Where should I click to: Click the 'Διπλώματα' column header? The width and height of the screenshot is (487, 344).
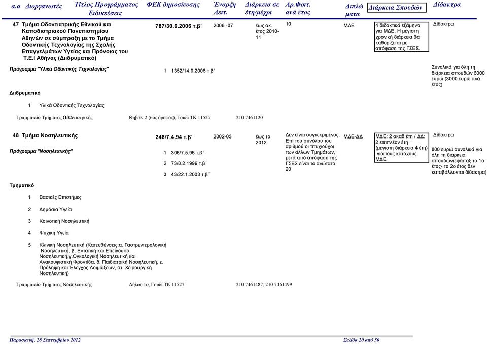(x=354, y=10)
